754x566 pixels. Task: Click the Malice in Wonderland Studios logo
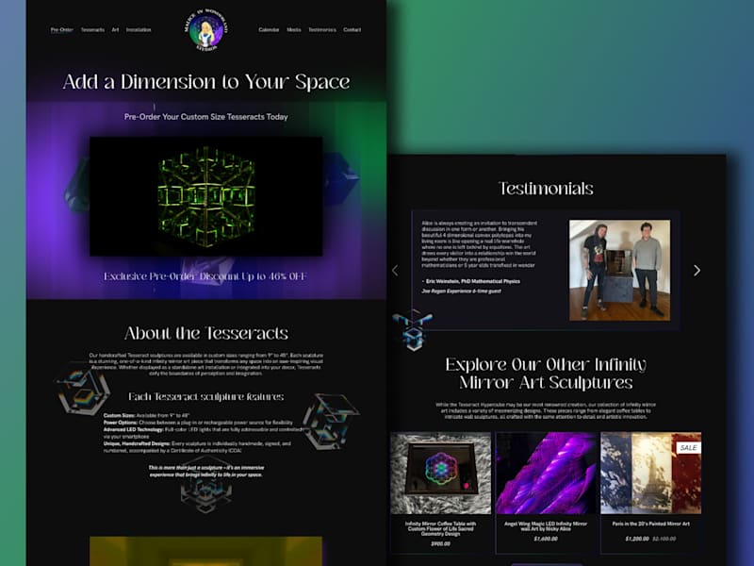[205, 30]
